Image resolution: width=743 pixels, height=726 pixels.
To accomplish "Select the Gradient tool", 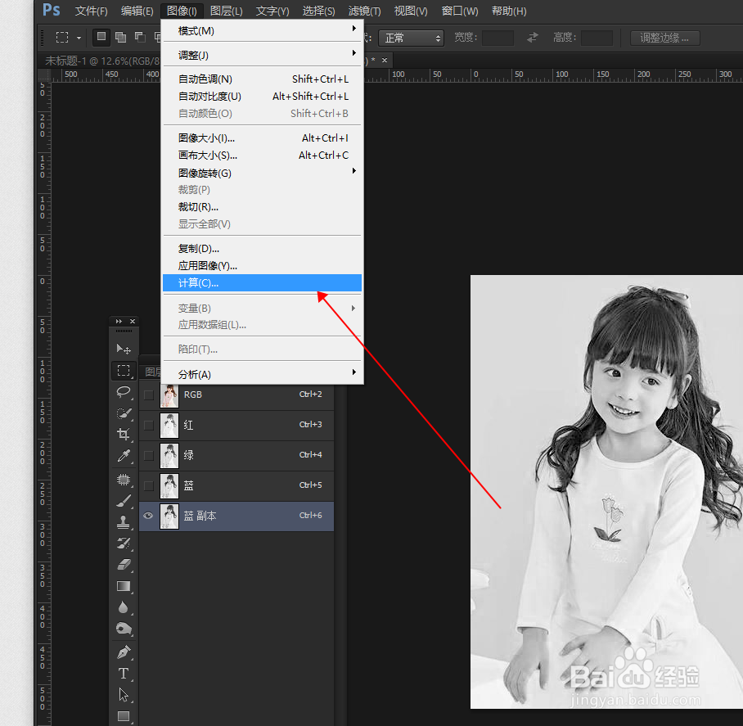I will [124, 586].
